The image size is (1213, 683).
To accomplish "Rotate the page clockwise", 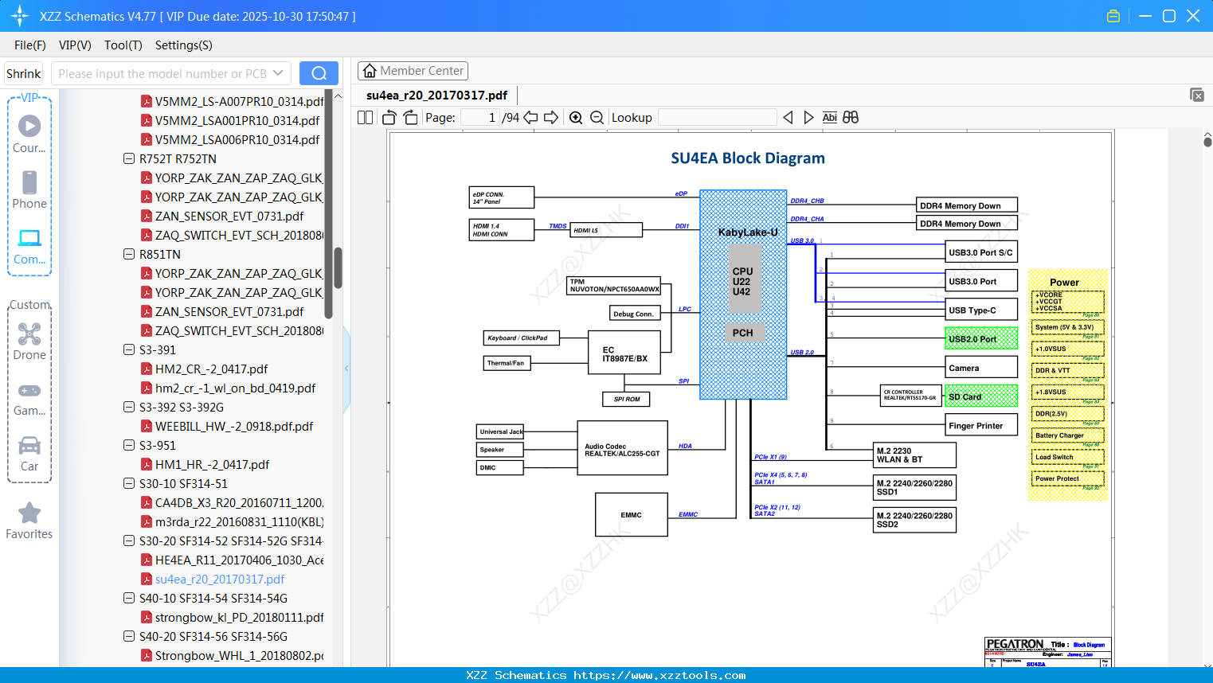I will click(x=410, y=118).
